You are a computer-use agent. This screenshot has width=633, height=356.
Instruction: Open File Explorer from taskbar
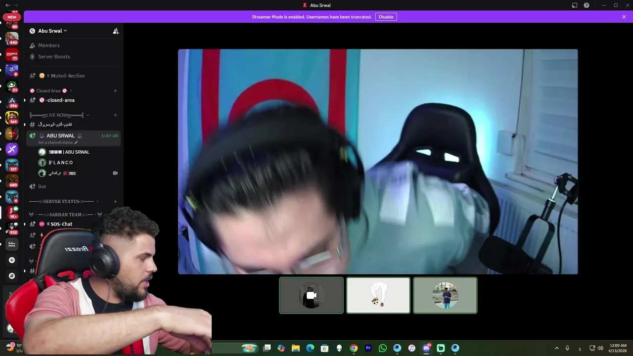click(x=296, y=348)
